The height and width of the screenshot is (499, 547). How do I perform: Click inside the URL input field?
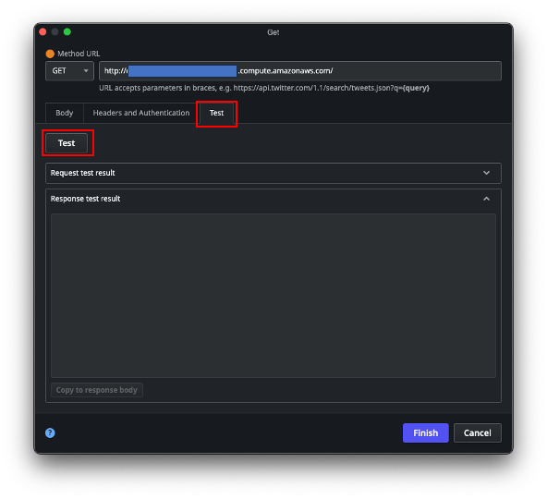(300, 71)
